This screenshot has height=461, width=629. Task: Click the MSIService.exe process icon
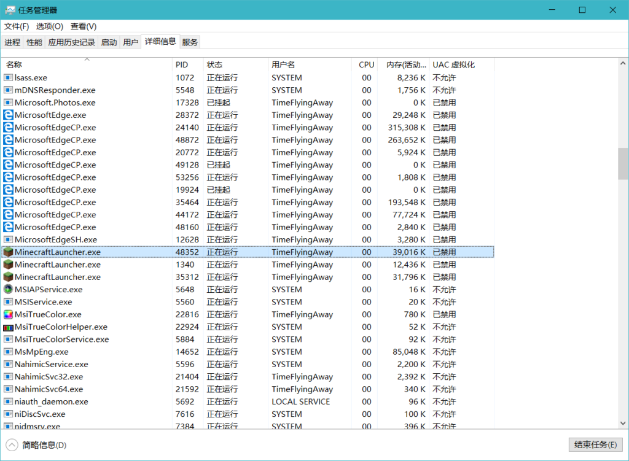[8, 301]
